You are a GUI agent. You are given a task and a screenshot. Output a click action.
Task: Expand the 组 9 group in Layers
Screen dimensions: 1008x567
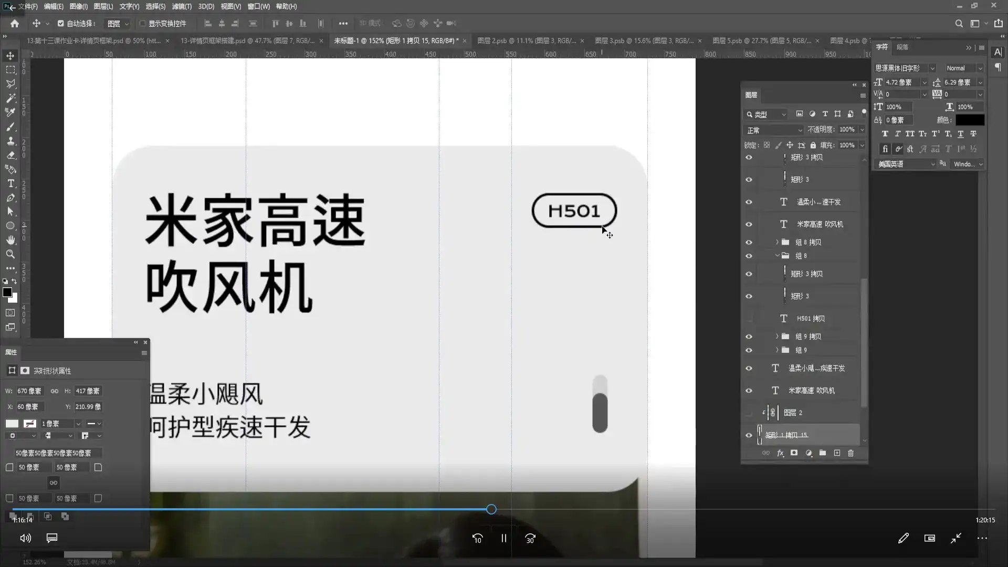[777, 350]
